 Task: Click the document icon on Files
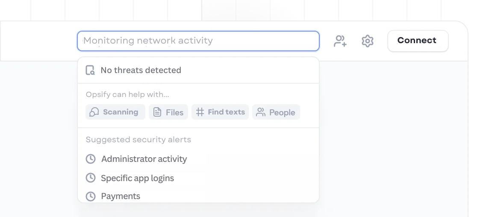157,112
